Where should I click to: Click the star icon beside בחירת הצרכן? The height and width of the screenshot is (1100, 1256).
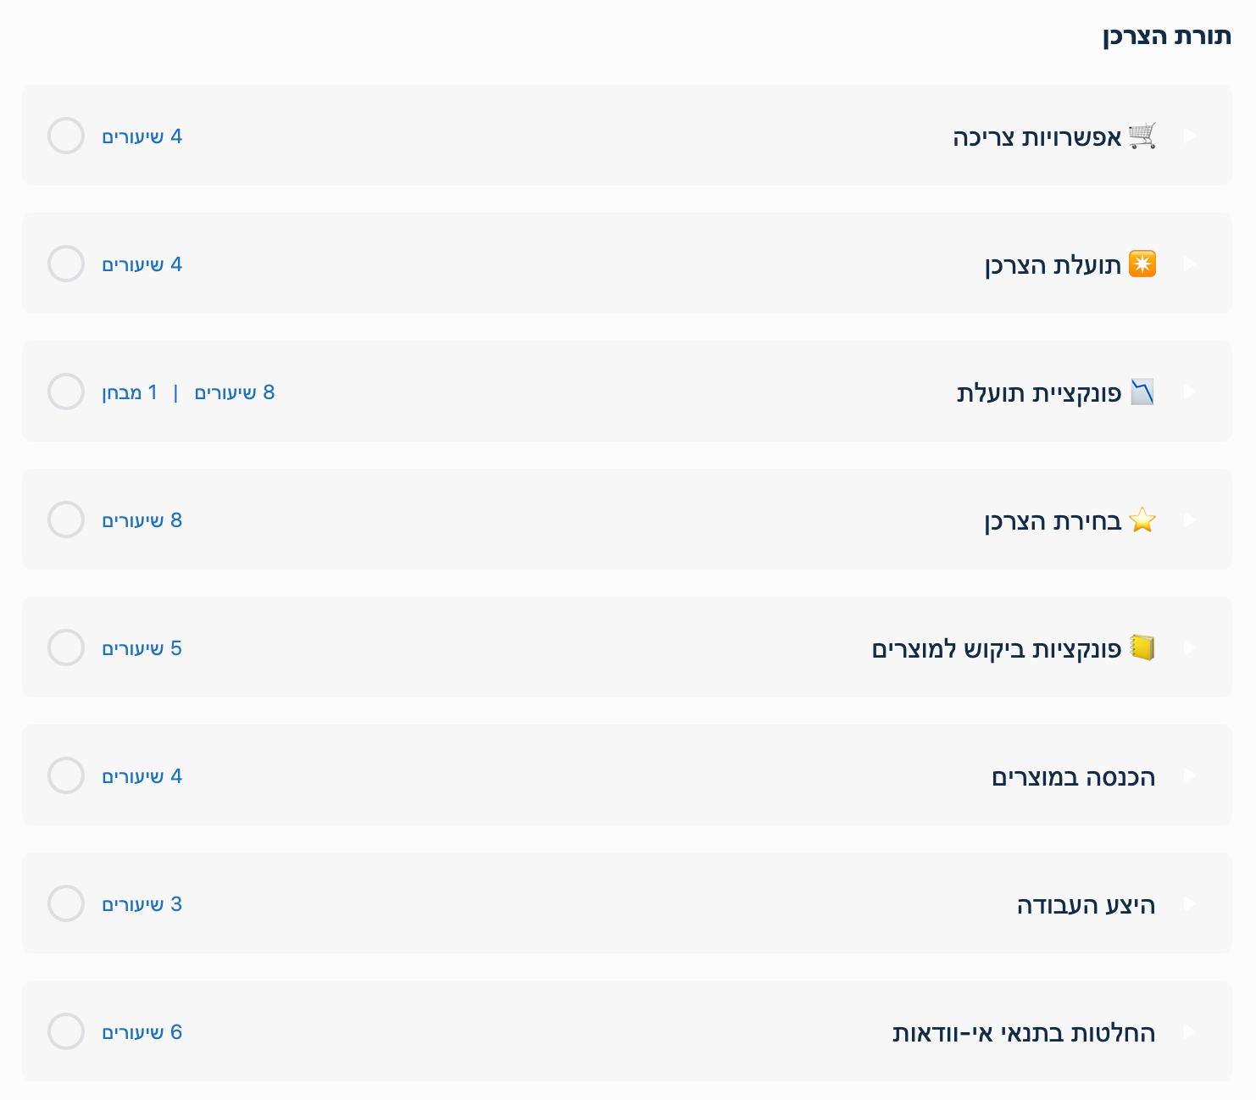[1142, 519]
